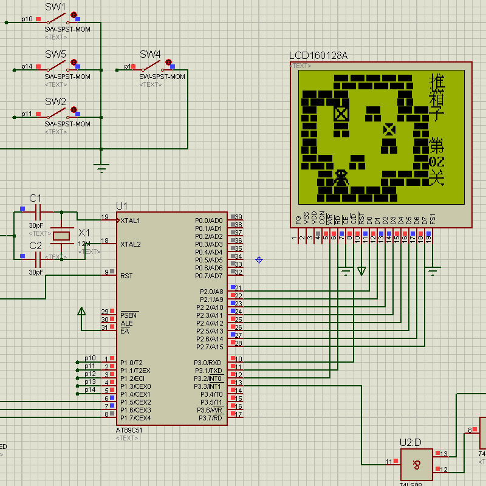Click the XTAL2 pin label
Image resolution: width=486 pixels, height=486 pixels.
(131, 244)
